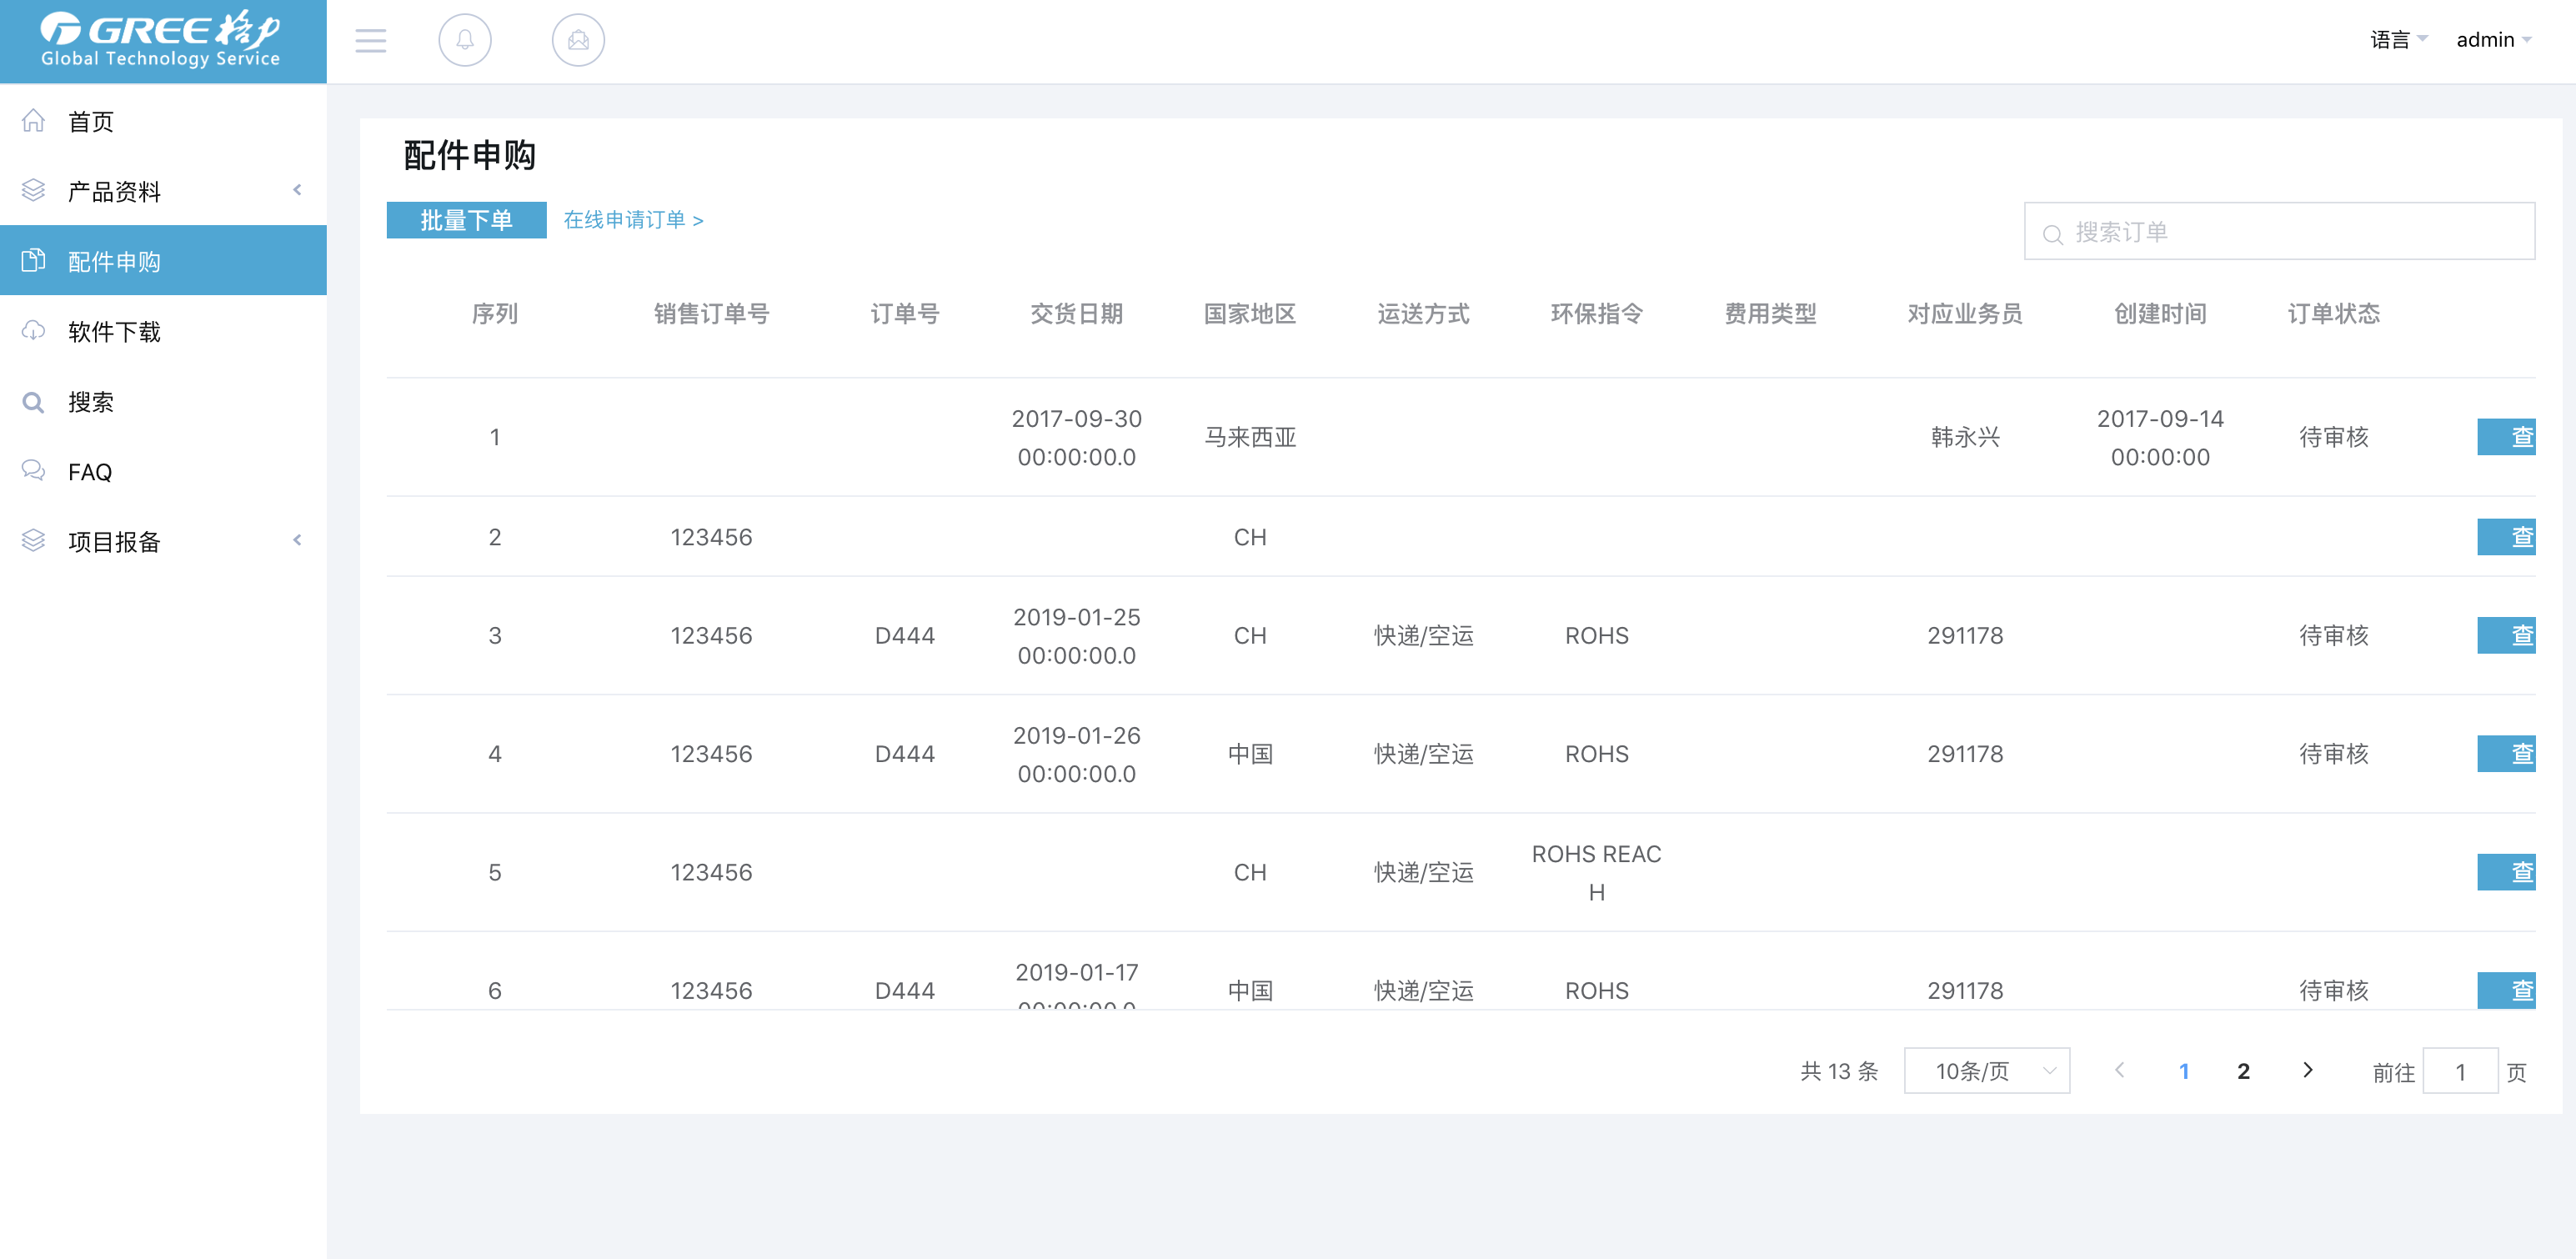Image resolution: width=2576 pixels, height=1259 pixels.
Task: Click D444 order number in row 3
Action: [905, 636]
